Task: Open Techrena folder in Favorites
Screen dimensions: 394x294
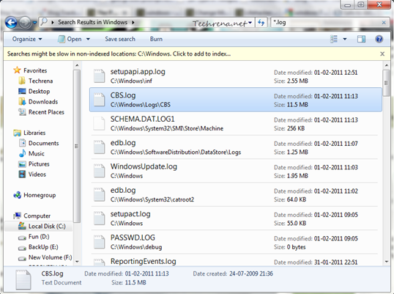Action: tap(35, 81)
